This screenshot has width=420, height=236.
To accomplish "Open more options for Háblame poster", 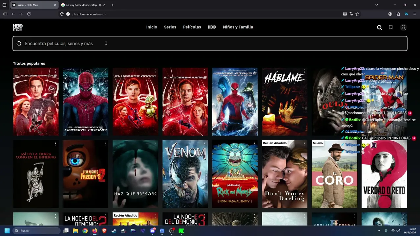I will (x=304, y=71).
